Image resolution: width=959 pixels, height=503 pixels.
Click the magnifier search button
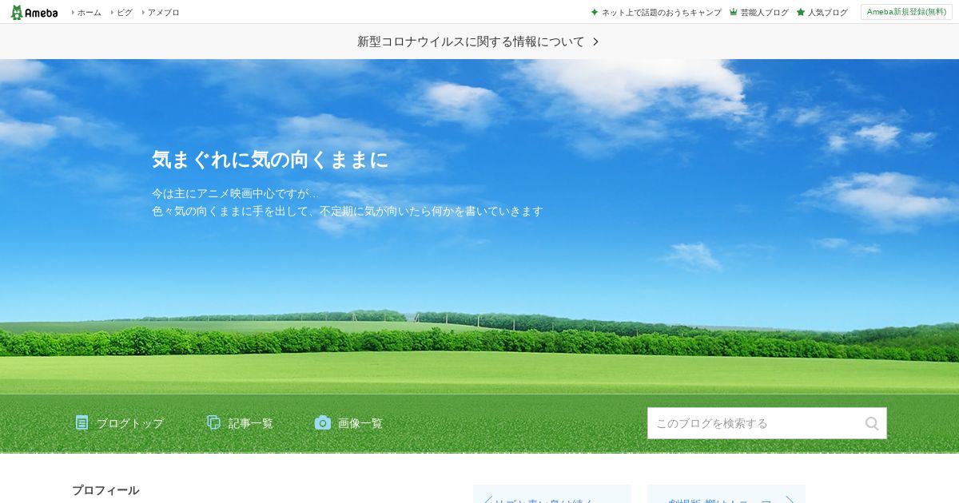[x=872, y=423]
